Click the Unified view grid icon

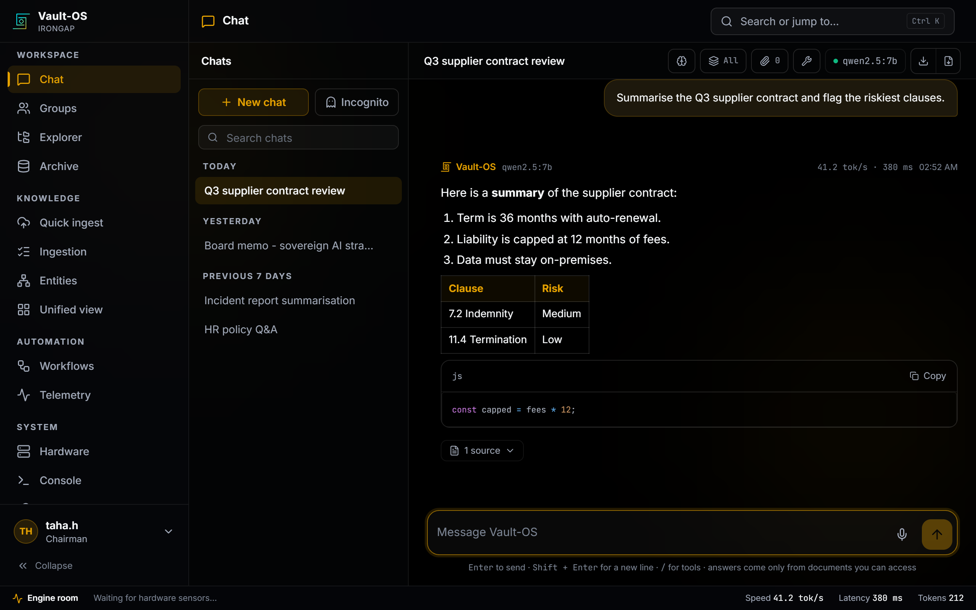[x=23, y=310]
